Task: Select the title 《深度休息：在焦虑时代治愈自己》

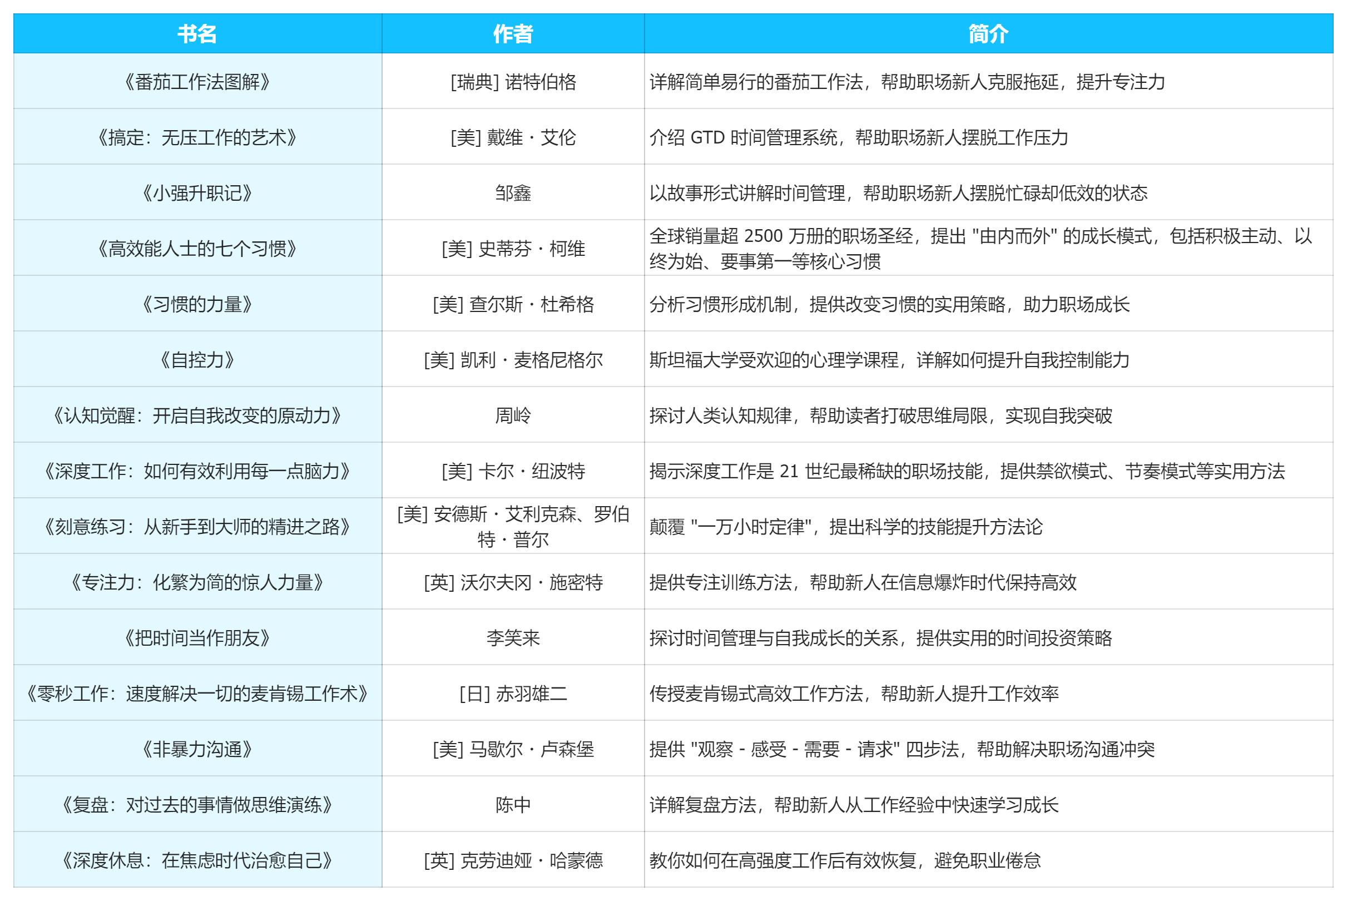Action: tap(195, 860)
